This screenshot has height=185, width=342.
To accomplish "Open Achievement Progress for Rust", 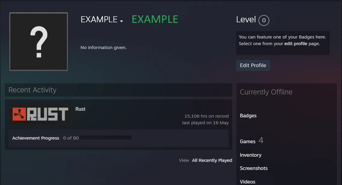I will [x=36, y=138].
